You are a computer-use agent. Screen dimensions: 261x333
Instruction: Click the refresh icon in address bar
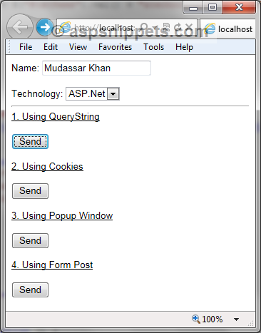click(x=178, y=27)
